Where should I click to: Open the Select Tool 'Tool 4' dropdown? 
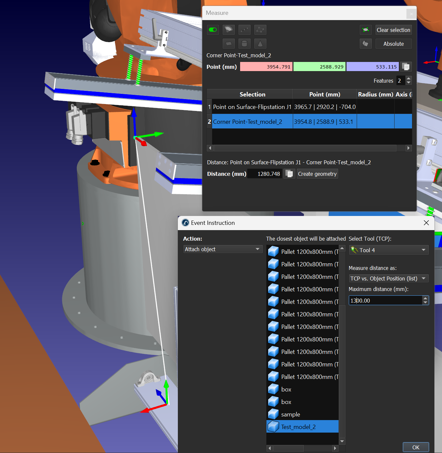pos(389,250)
